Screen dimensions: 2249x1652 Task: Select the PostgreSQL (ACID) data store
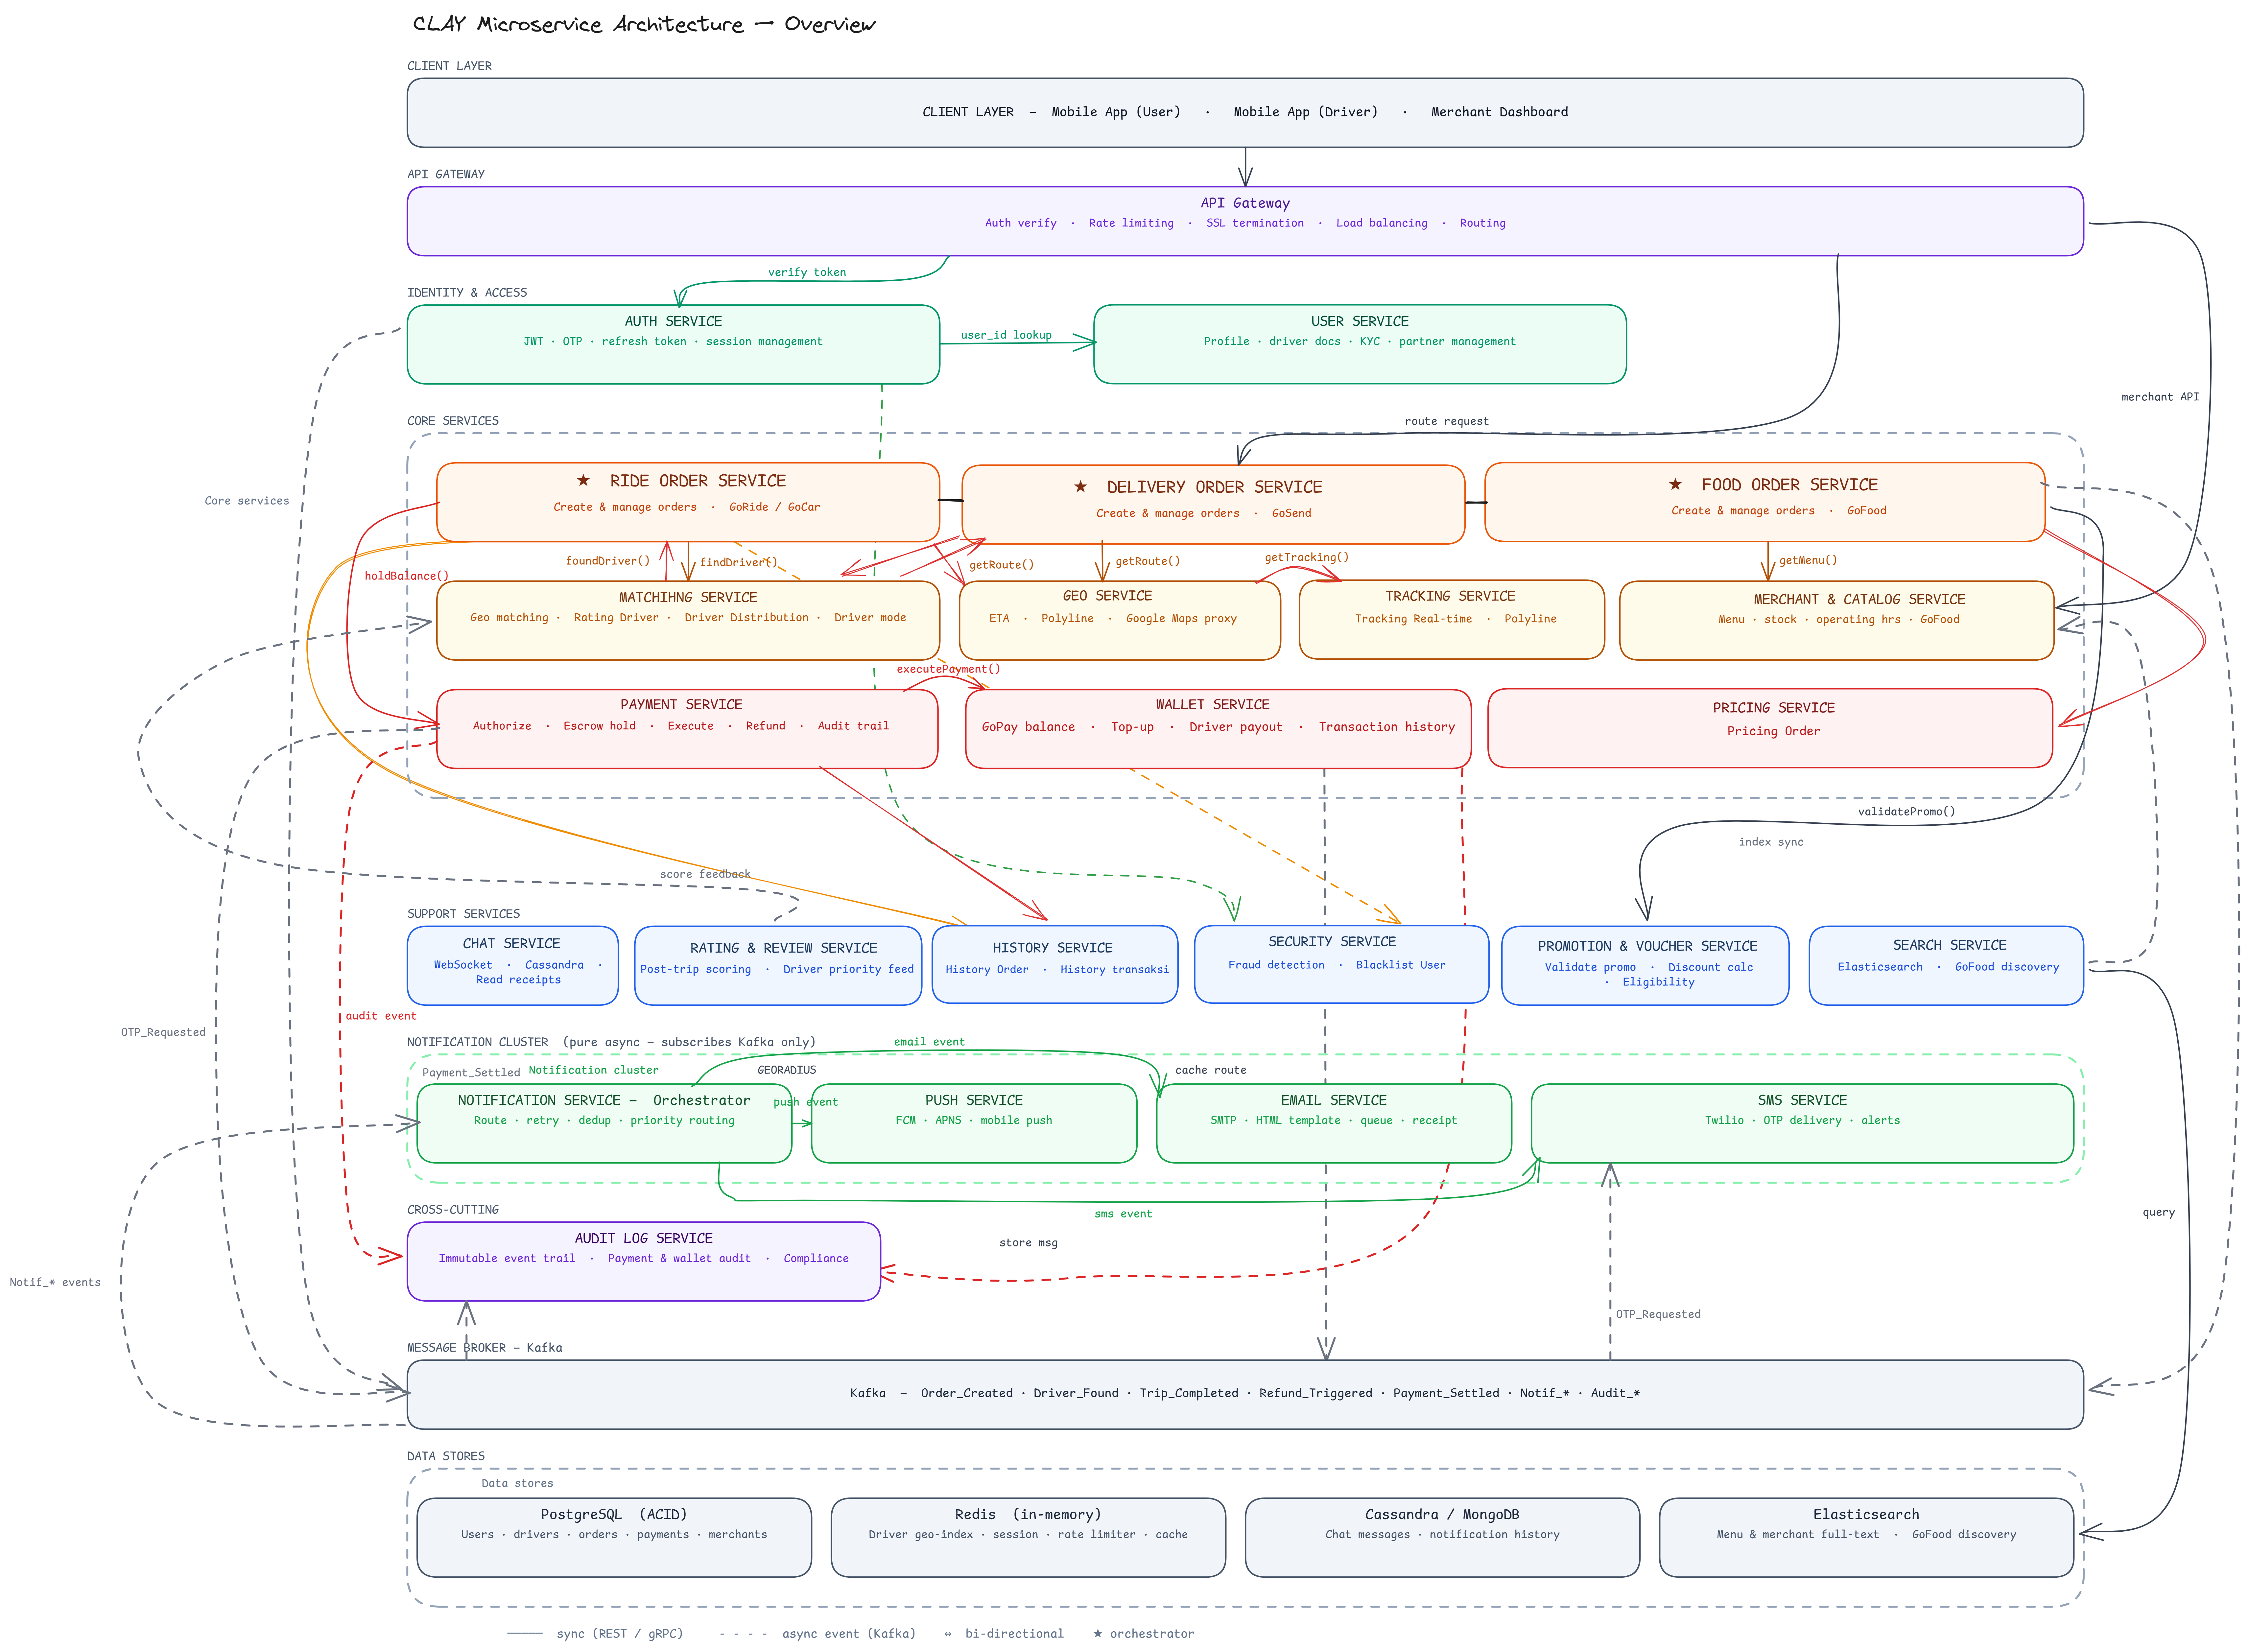coord(614,1537)
